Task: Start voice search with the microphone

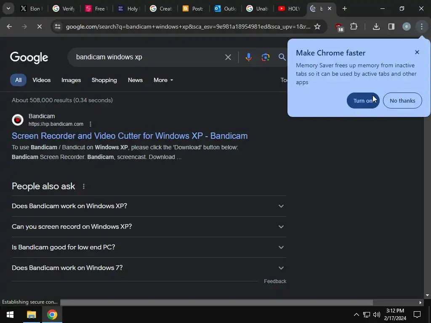Action: 248,57
